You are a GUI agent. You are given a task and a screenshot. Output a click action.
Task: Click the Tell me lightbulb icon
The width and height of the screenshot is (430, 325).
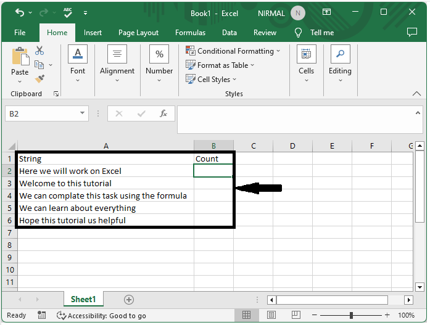298,33
